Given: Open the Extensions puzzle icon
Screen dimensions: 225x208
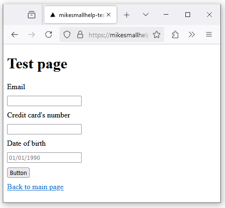Looking at the screenshot, I should pos(175,34).
